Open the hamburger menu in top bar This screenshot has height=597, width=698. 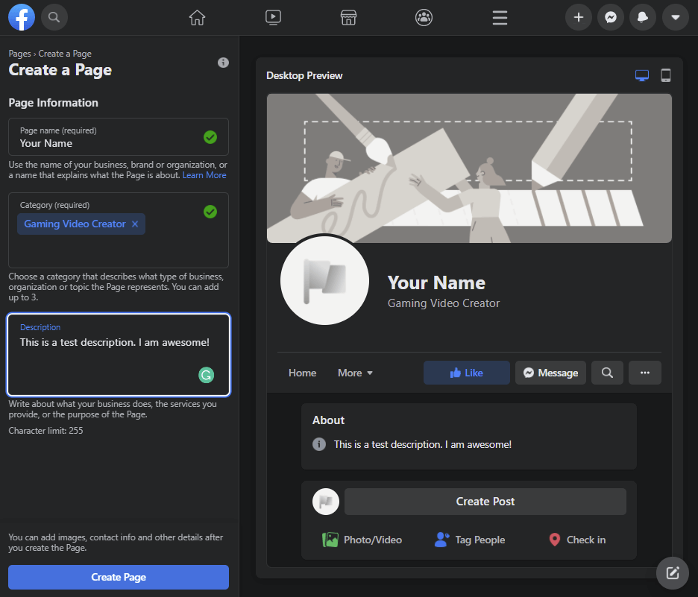click(x=500, y=17)
